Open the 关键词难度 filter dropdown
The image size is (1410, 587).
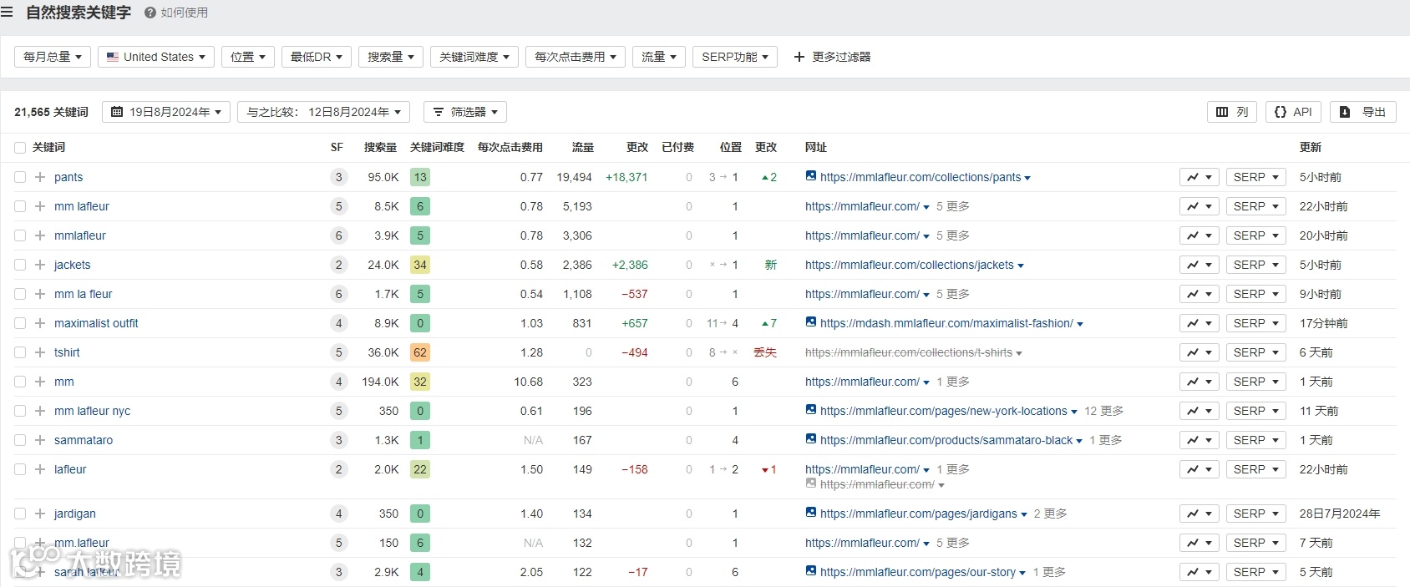coord(474,57)
